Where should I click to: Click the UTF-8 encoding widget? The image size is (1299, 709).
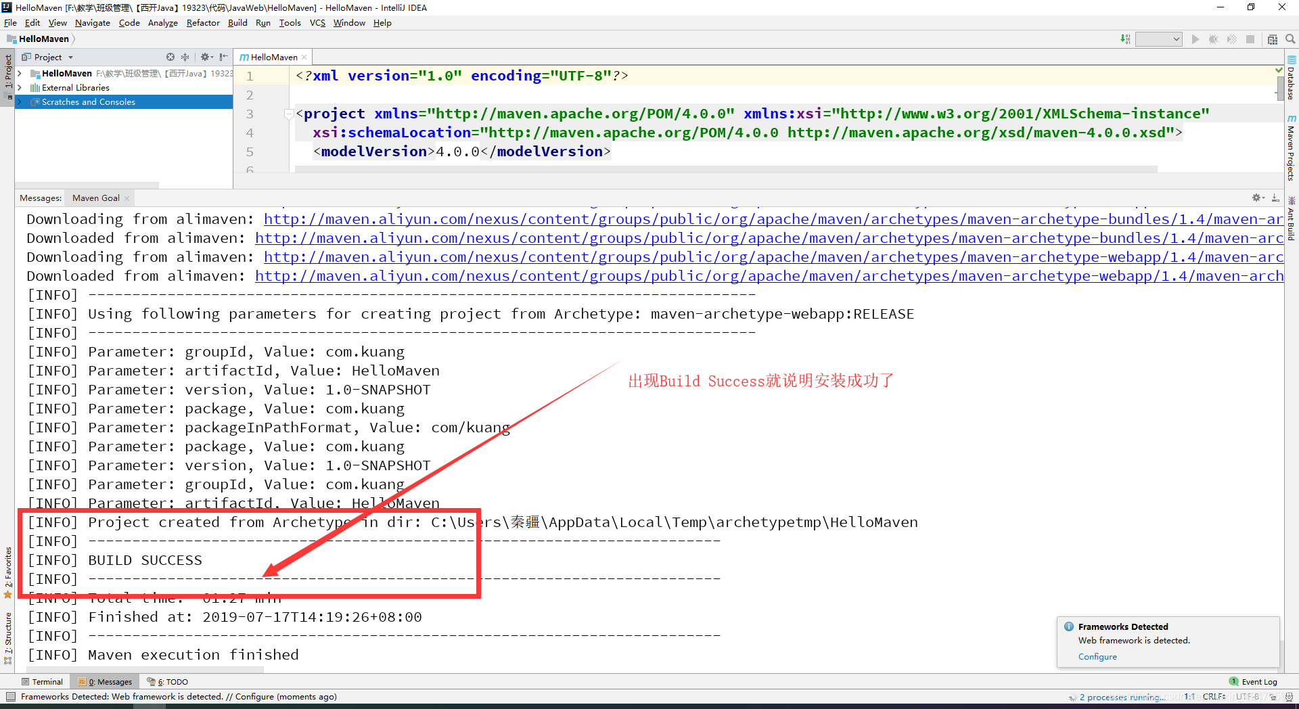[1249, 697]
